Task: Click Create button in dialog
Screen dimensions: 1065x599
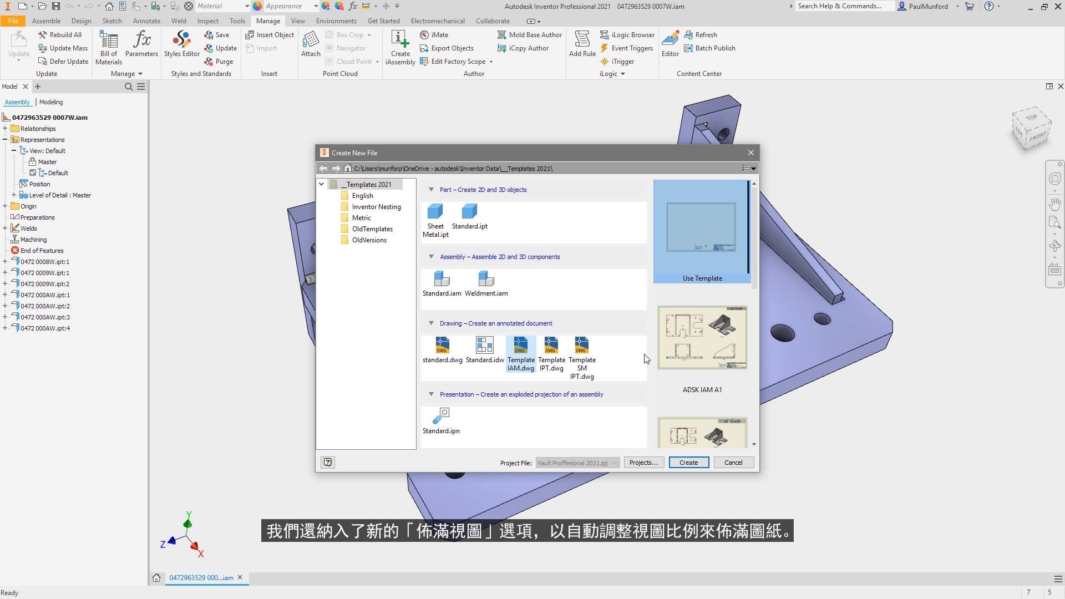Action: (x=688, y=463)
